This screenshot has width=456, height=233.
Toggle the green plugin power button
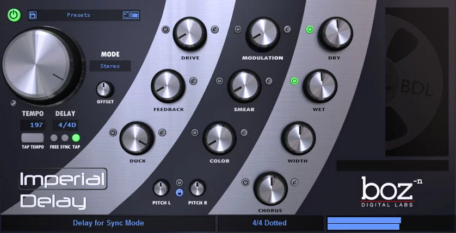pyautogui.click(x=14, y=15)
